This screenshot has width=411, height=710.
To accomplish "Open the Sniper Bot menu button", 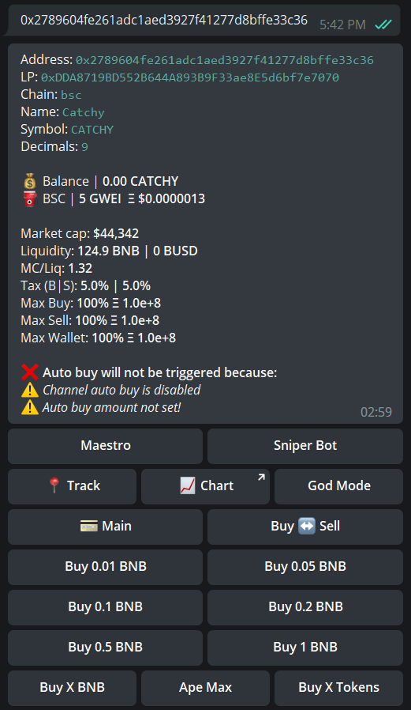I will tap(305, 446).
